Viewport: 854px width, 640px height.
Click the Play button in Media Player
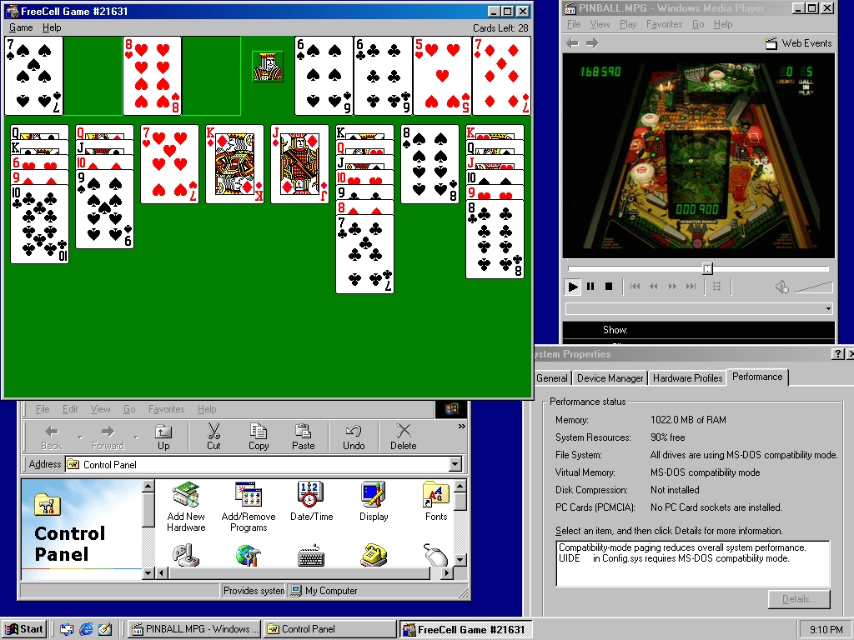tap(572, 287)
